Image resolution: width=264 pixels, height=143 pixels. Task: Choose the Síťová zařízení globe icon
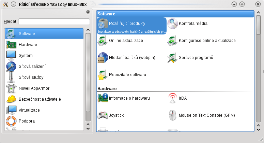[x=11, y=67]
